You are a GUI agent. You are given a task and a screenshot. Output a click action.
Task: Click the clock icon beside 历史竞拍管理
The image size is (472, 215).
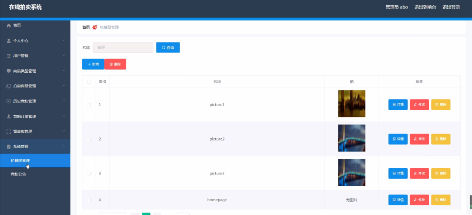(9, 101)
